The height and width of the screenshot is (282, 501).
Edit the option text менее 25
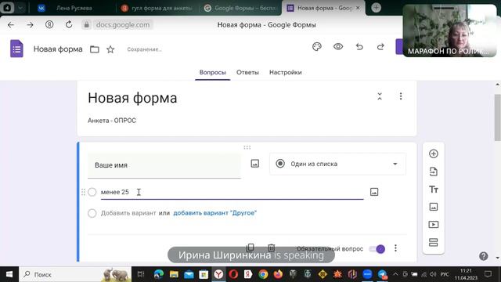pos(232,192)
